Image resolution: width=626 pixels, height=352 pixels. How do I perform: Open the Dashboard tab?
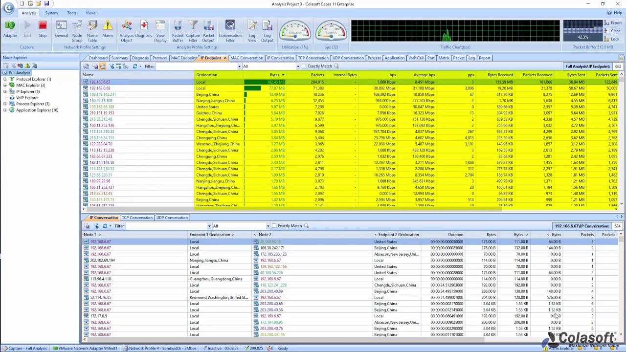98,58
